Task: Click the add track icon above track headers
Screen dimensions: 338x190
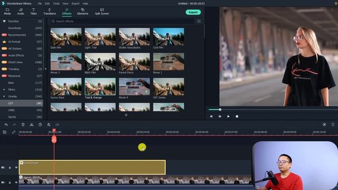Action: (5, 132)
